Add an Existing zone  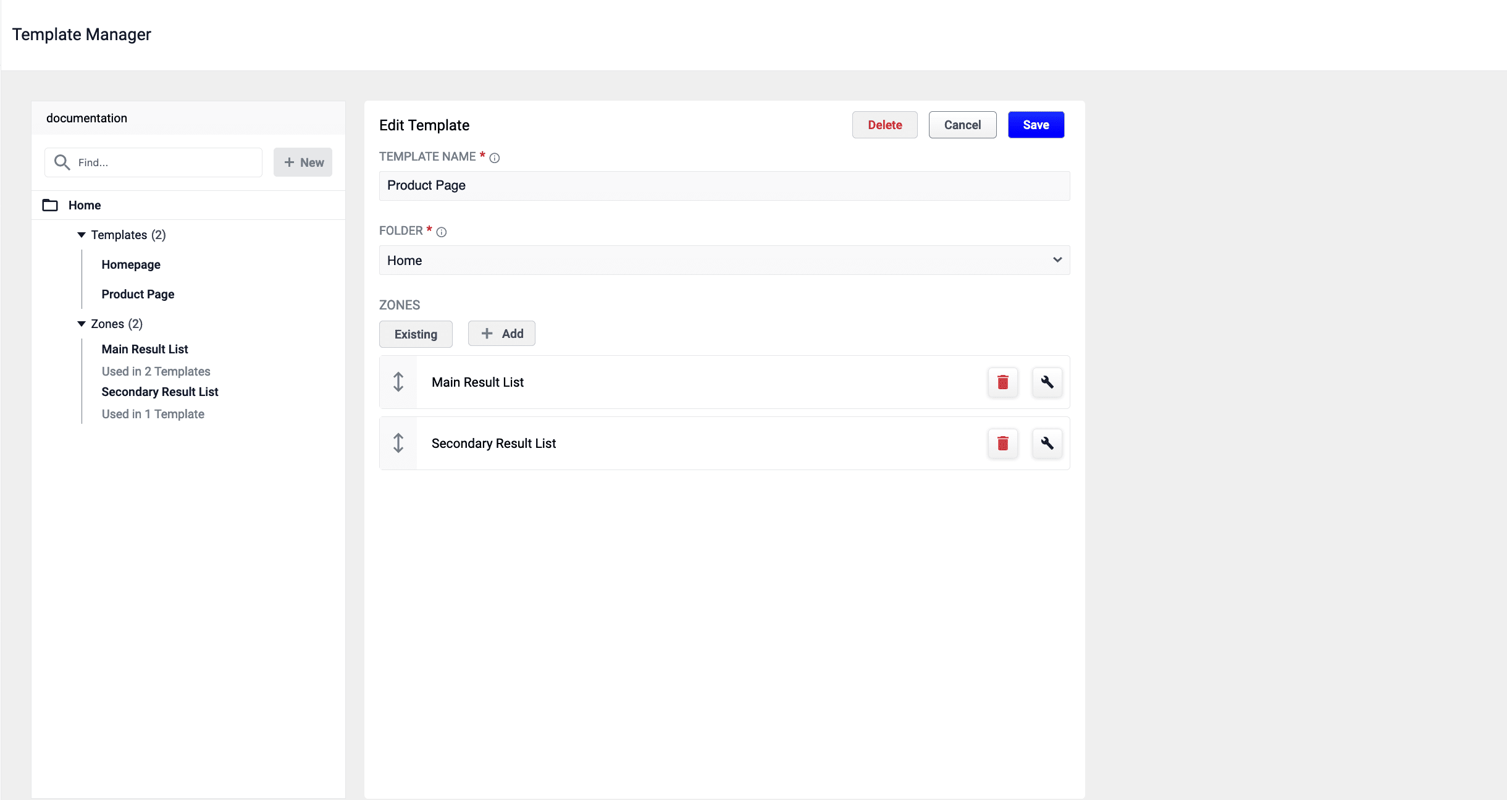point(416,334)
